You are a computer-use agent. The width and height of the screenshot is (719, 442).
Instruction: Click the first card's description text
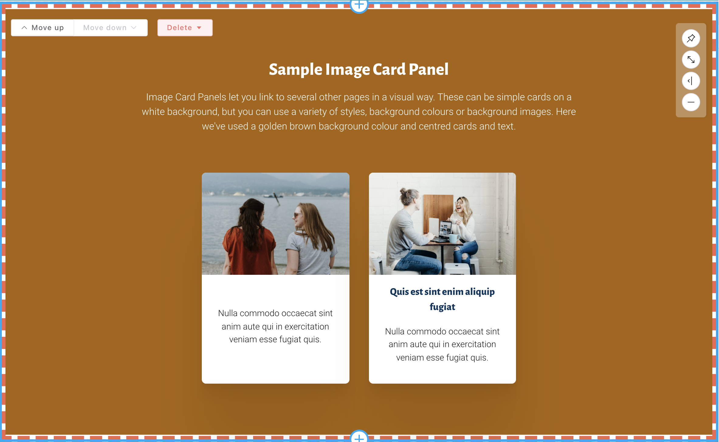[275, 326]
